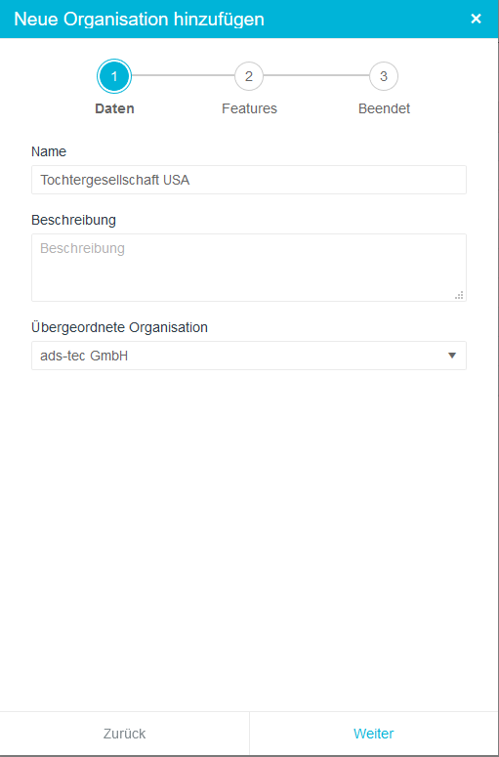Continue with the Weiter button
Screen dimensions: 499x757
click(374, 734)
